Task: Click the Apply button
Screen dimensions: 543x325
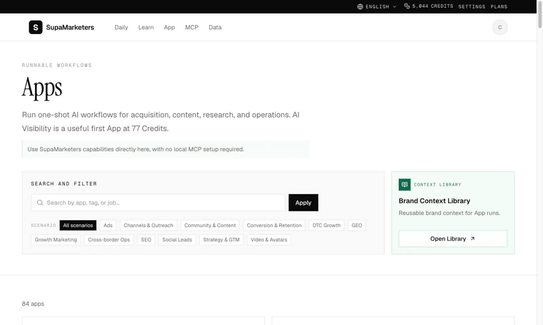Action: (x=303, y=203)
